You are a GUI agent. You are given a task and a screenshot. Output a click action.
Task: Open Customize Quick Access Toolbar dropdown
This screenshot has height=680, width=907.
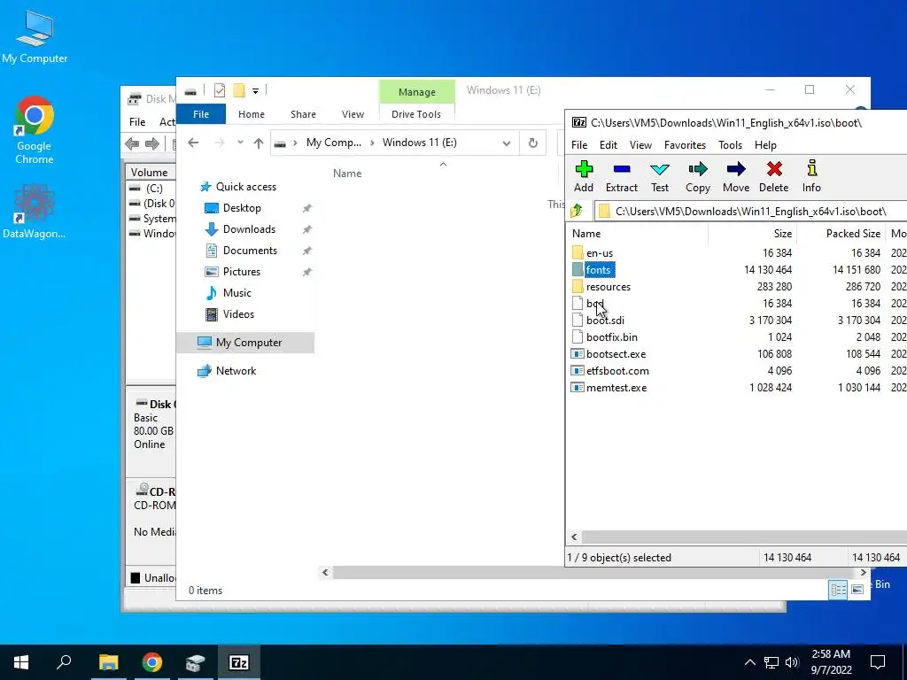click(x=255, y=90)
